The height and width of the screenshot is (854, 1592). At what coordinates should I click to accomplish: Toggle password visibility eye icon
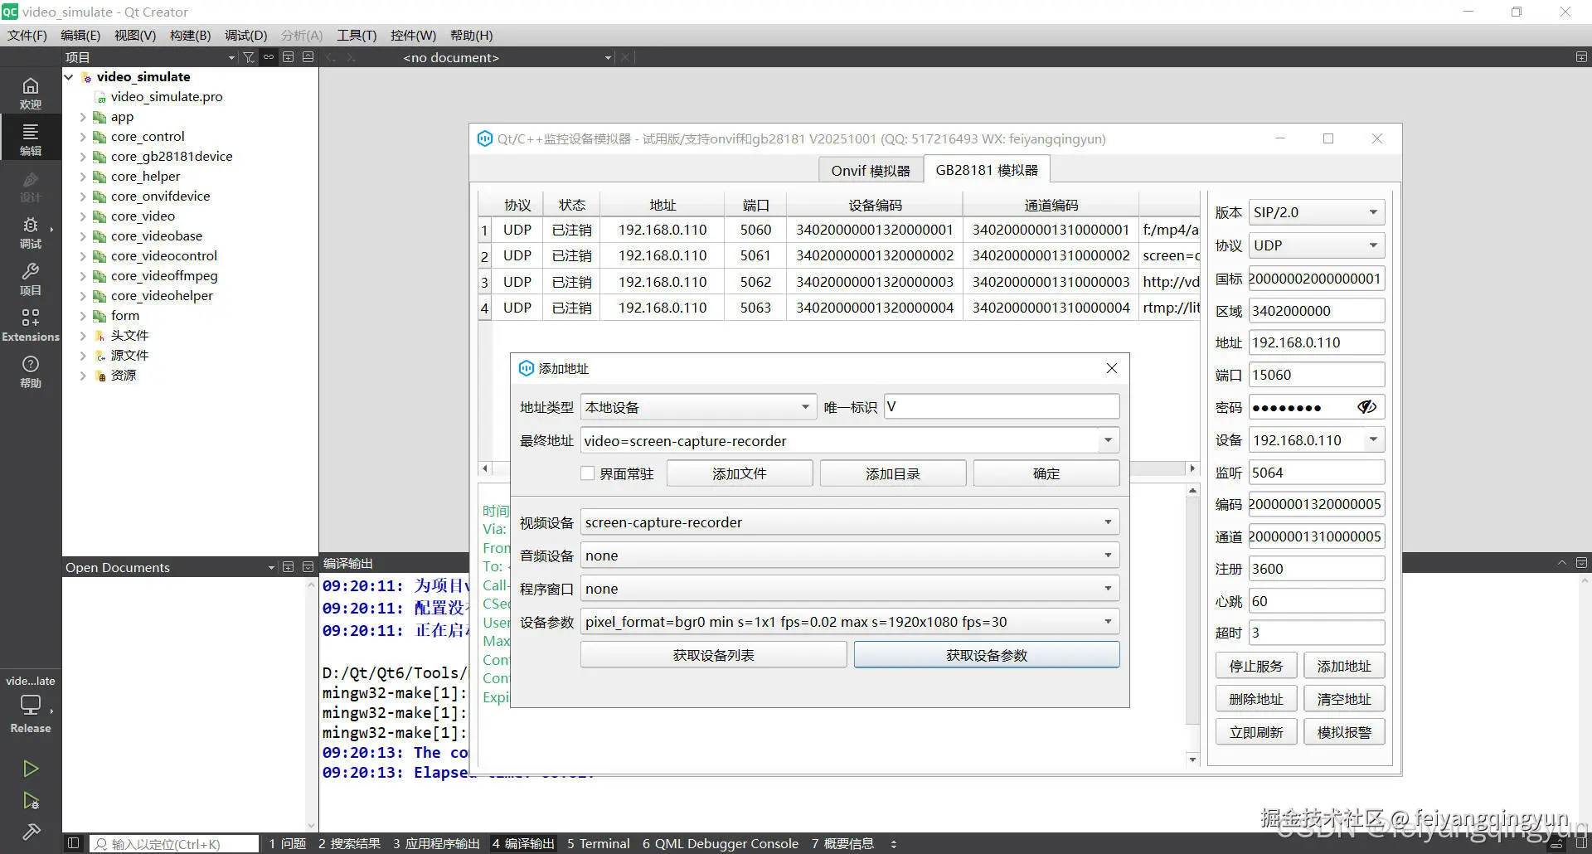1366,407
